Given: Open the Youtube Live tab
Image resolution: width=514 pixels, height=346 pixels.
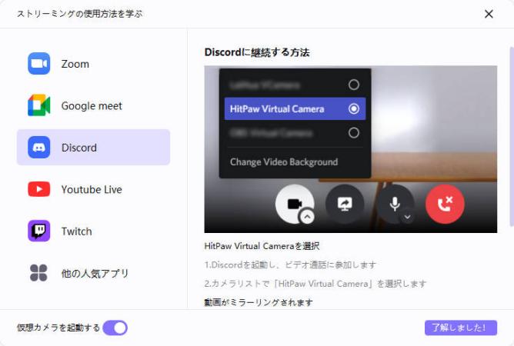Looking at the screenshot, I should [x=93, y=189].
